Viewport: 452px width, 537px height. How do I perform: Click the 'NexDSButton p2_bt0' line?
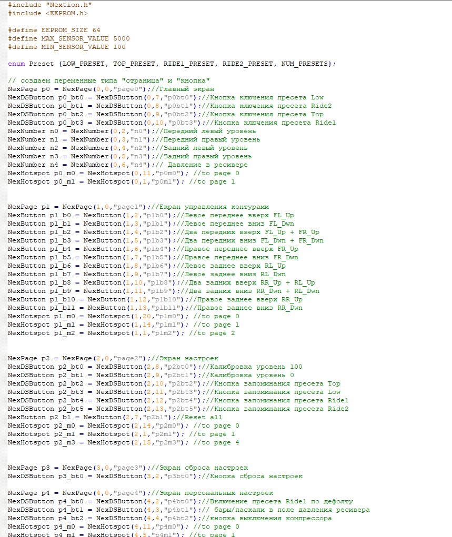(155, 367)
